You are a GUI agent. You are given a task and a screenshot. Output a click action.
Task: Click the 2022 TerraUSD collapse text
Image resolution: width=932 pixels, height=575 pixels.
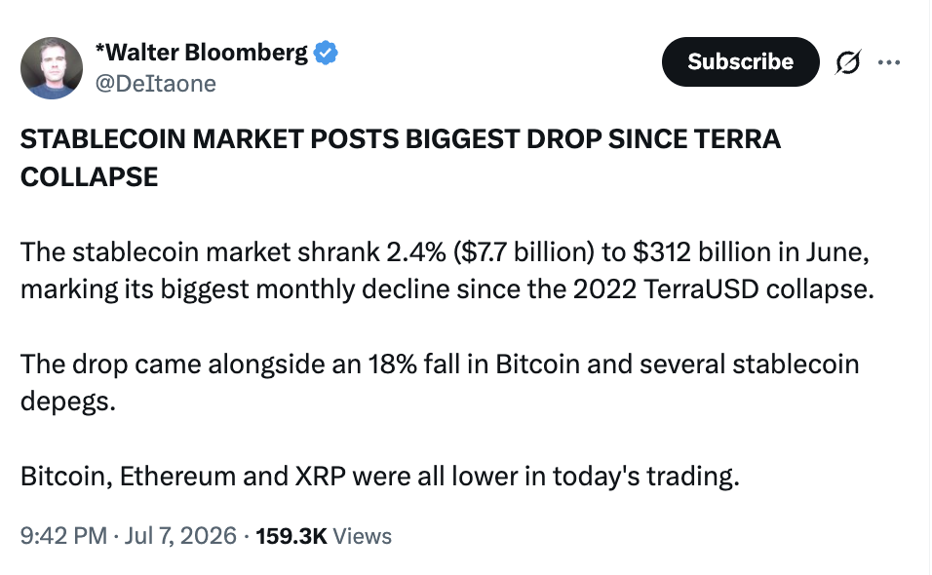723,289
